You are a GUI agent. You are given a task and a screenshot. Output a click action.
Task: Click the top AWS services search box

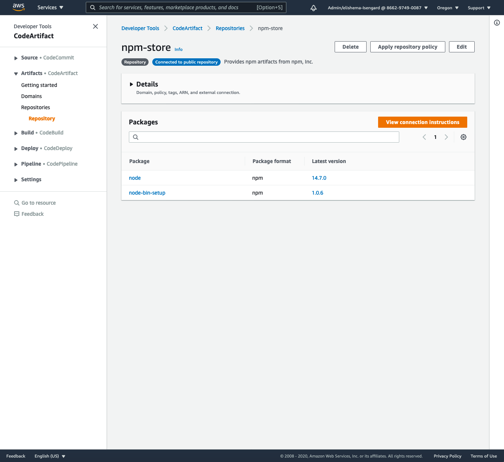186,7
